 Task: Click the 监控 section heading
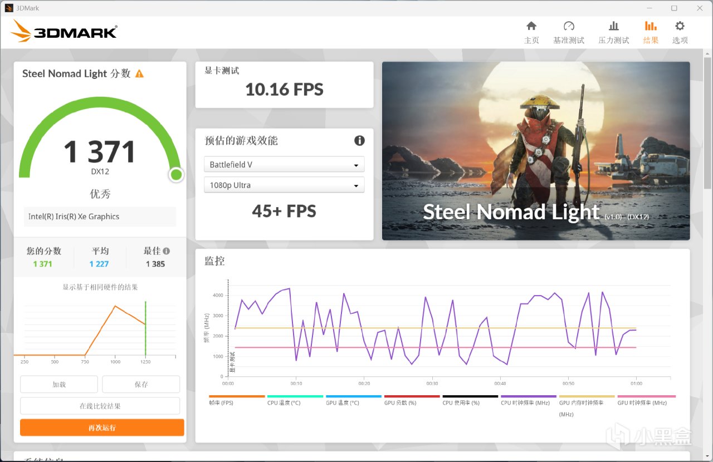click(x=215, y=261)
